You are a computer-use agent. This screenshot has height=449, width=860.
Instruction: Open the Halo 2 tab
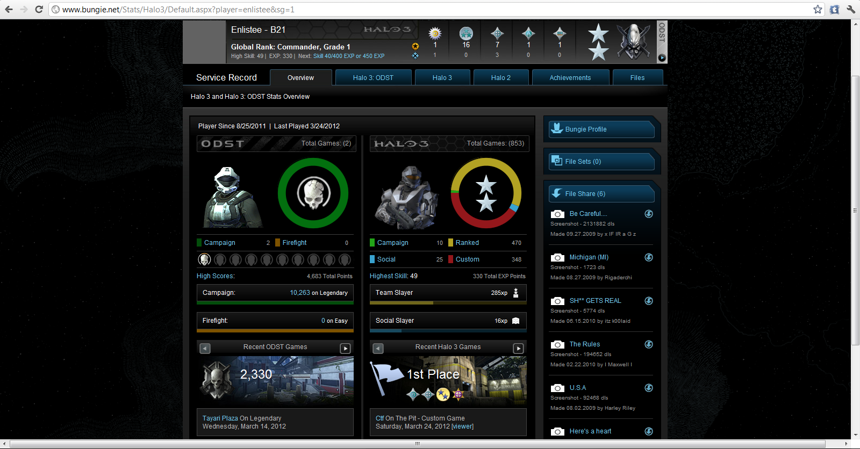(x=501, y=77)
